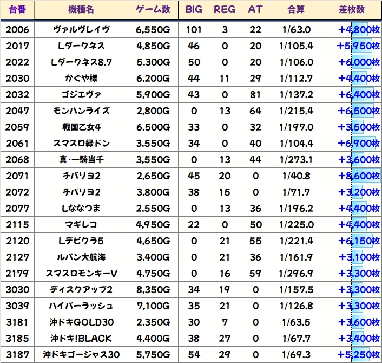Click the 1/225.0 combined probability

point(297,225)
